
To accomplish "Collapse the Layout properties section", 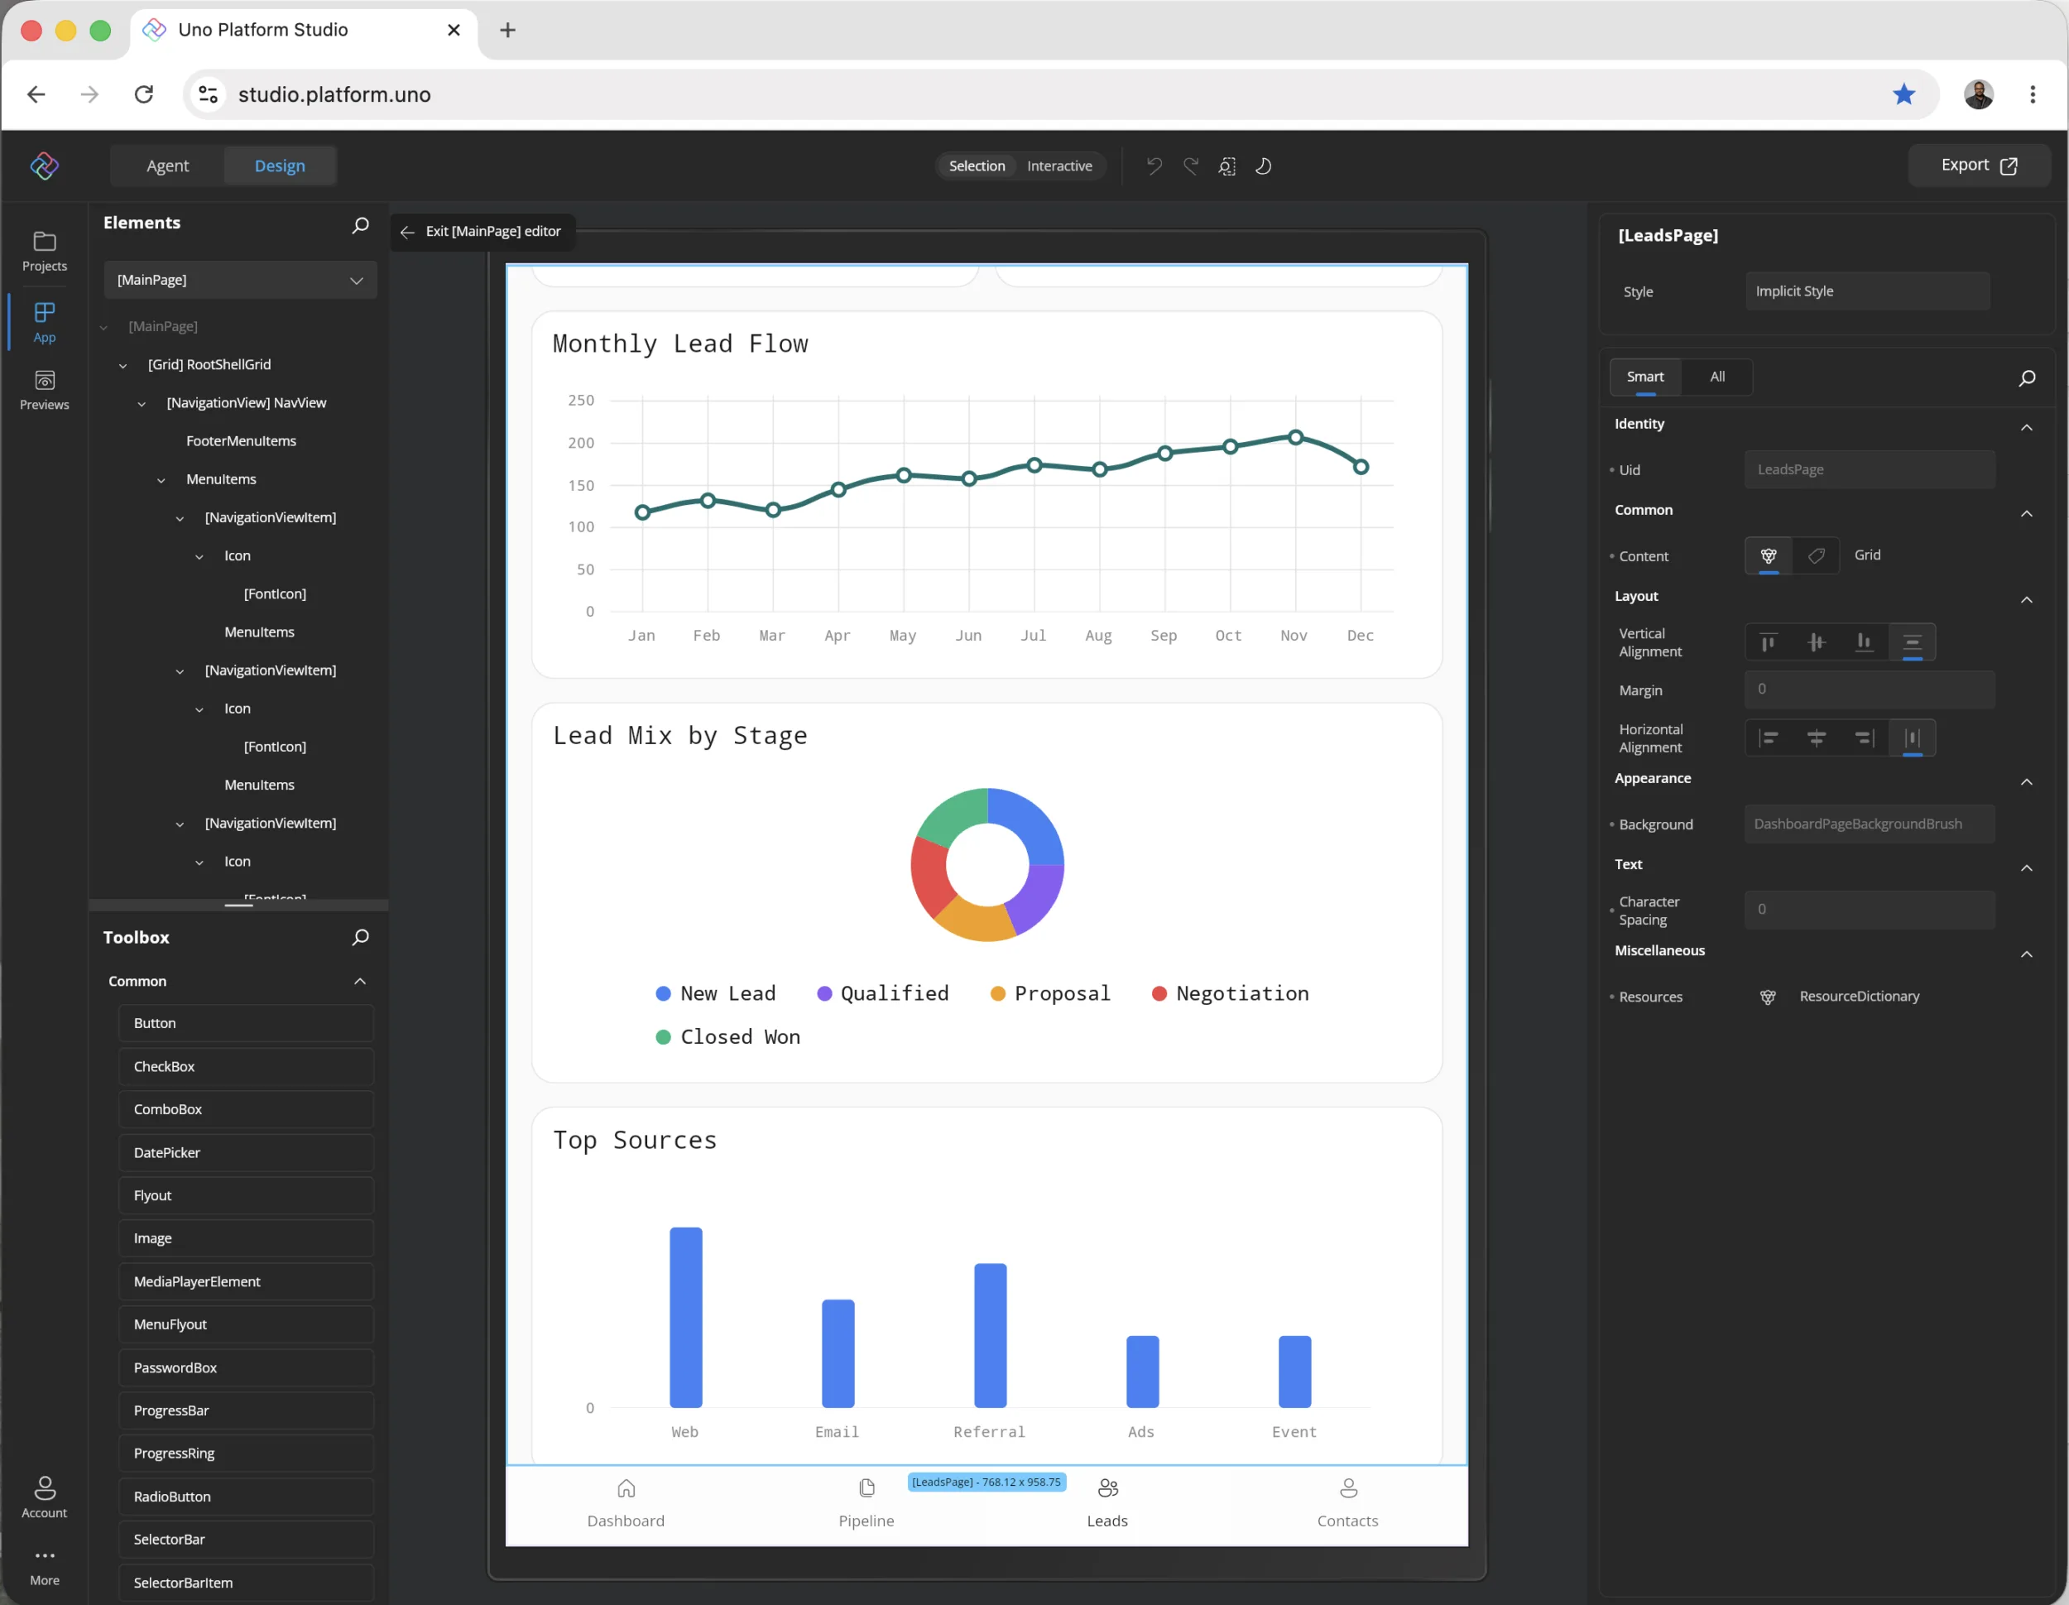I will pos(2026,600).
